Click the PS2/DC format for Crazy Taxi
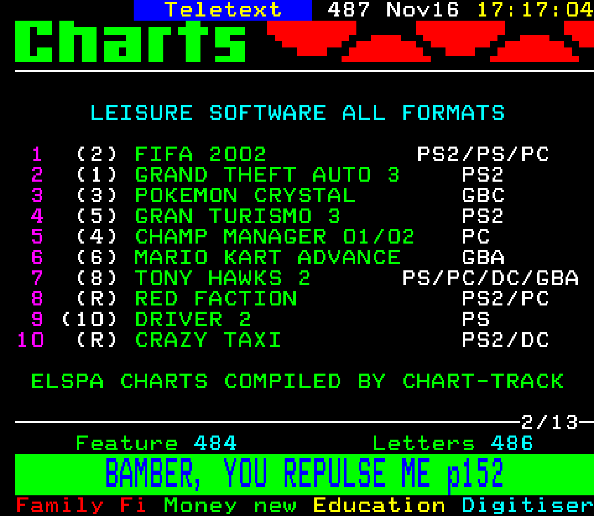 tap(505, 340)
